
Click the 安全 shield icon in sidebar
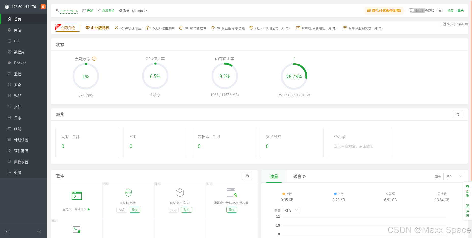click(9, 85)
